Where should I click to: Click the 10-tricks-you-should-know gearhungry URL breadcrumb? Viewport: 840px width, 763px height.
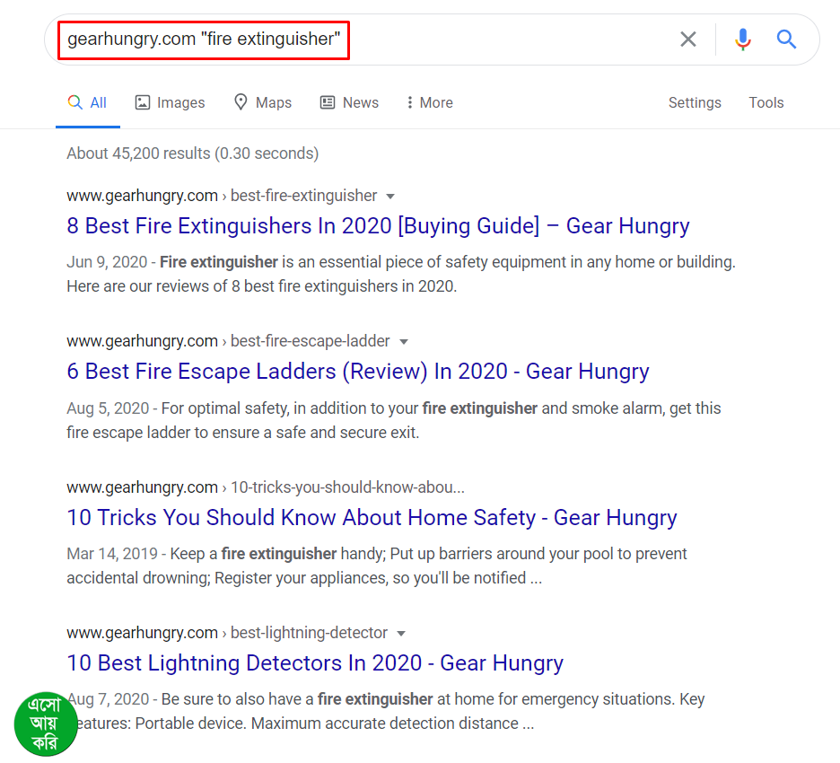pyautogui.click(x=265, y=487)
